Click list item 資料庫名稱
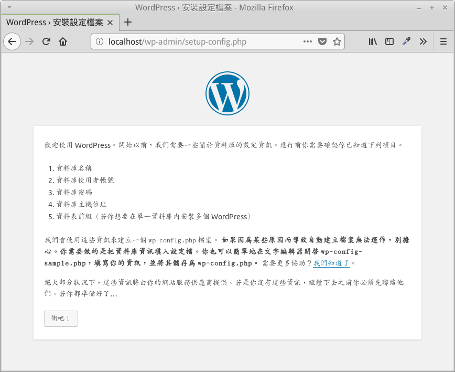This screenshot has width=455, height=372. point(74,168)
